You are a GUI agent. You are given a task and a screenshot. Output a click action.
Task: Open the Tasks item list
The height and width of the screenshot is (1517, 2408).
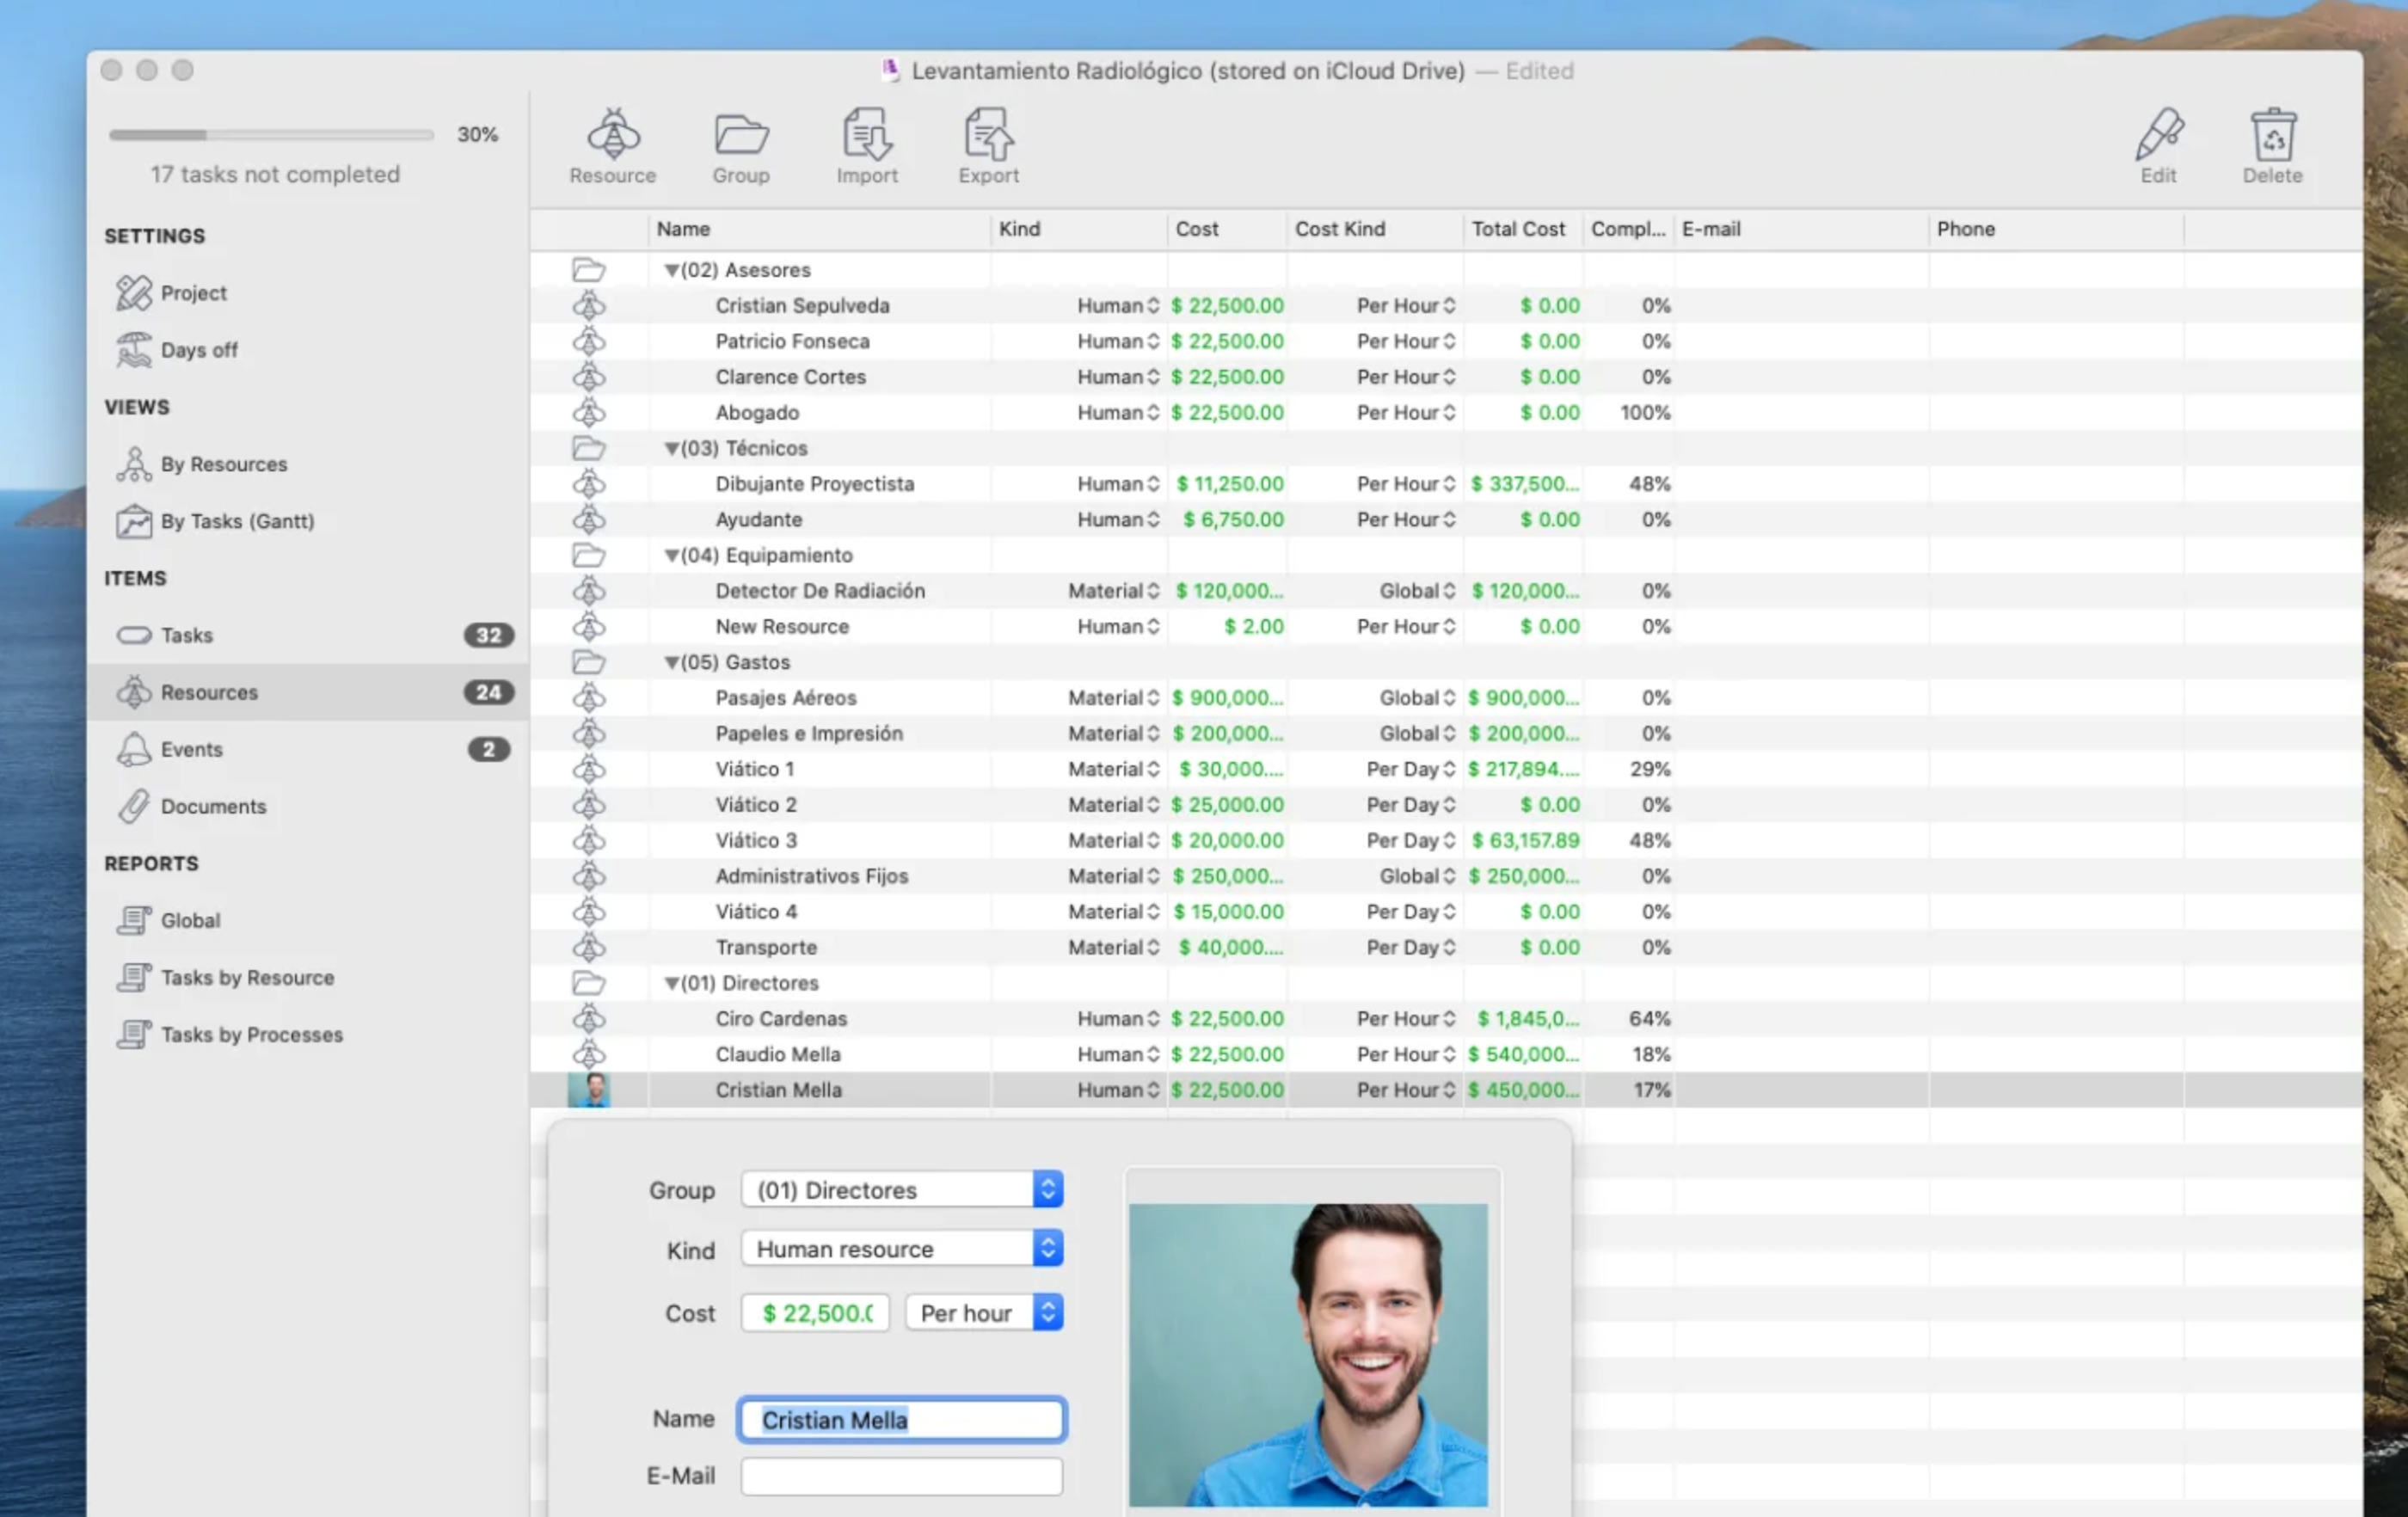tap(307, 635)
